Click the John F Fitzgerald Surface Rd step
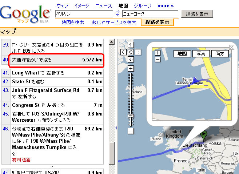239x174 pixels. pyautogui.click(x=45, y=93)
